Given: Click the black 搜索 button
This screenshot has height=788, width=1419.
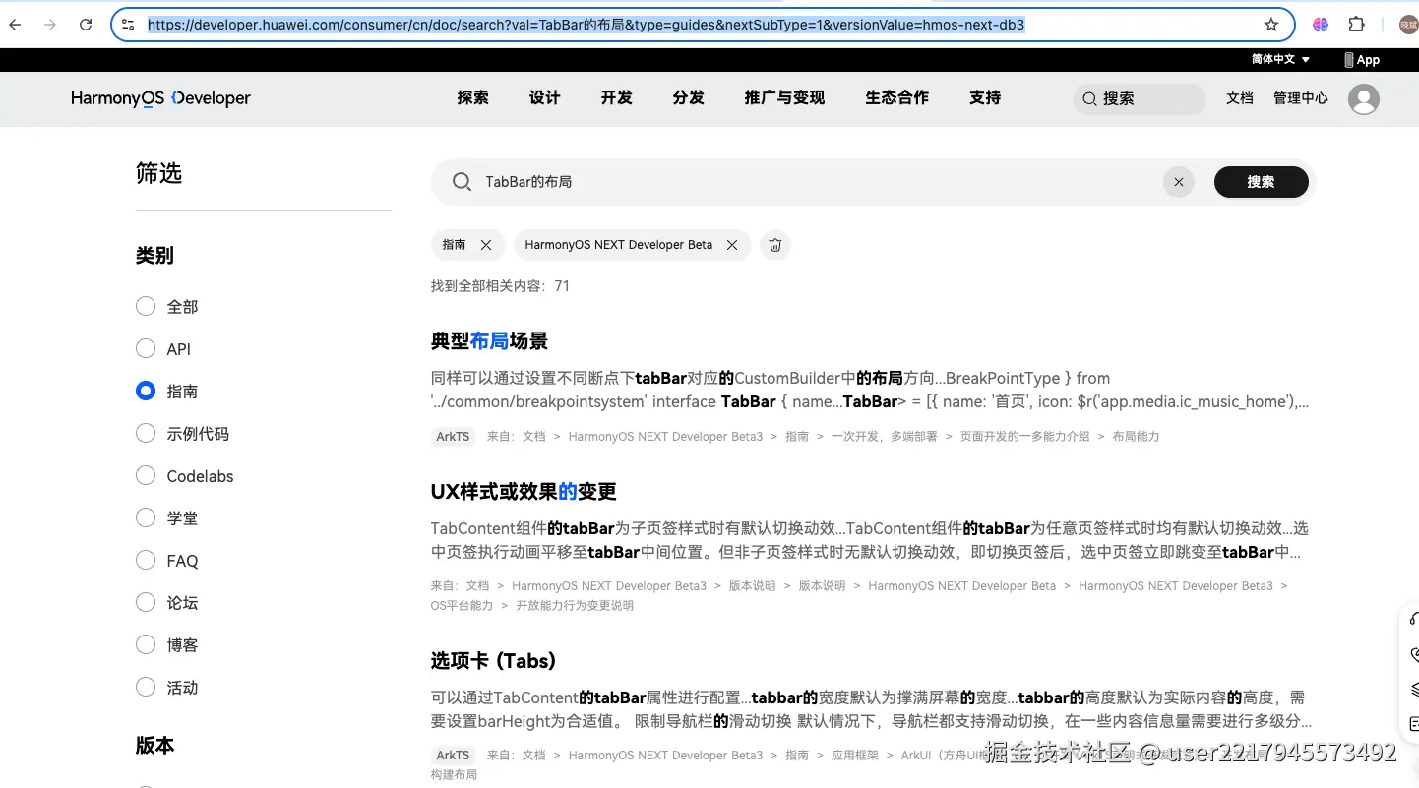Looking at the screenshot, I should pos(1261,182).
